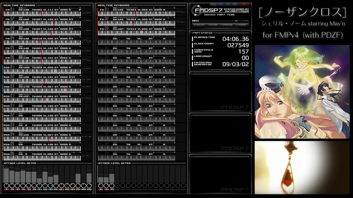The width and height of the screenshot is (353, 198).
Task: Toggle SSG 01 channel label in left panel
Action: (x=9, y=67)
